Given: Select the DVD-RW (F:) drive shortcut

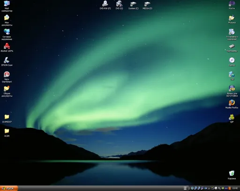Looking at the screenshot, I should coord(105,5).
